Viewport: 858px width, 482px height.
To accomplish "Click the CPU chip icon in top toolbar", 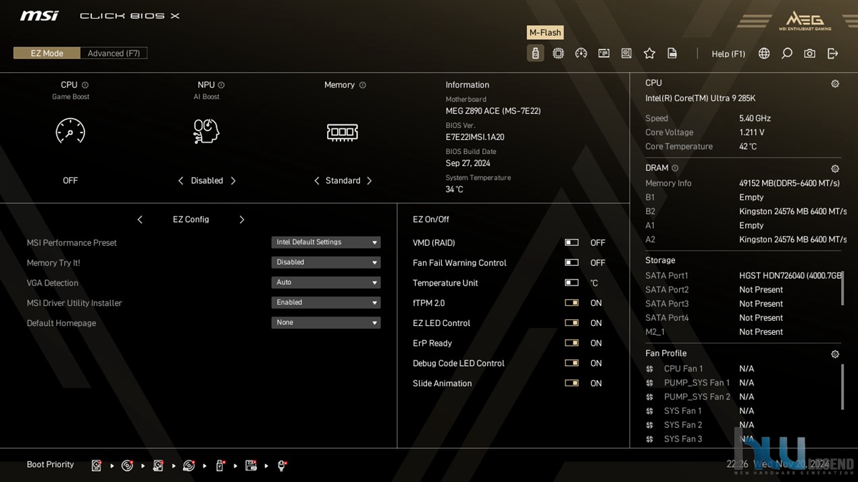I will click(x=558, y=53).
